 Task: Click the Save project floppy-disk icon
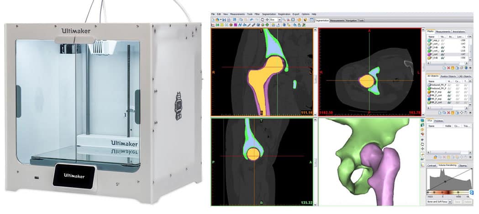tap(224, 20)
